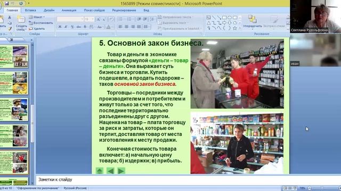Open the Выровнять текст dropdown

click(x=173, y=23)
